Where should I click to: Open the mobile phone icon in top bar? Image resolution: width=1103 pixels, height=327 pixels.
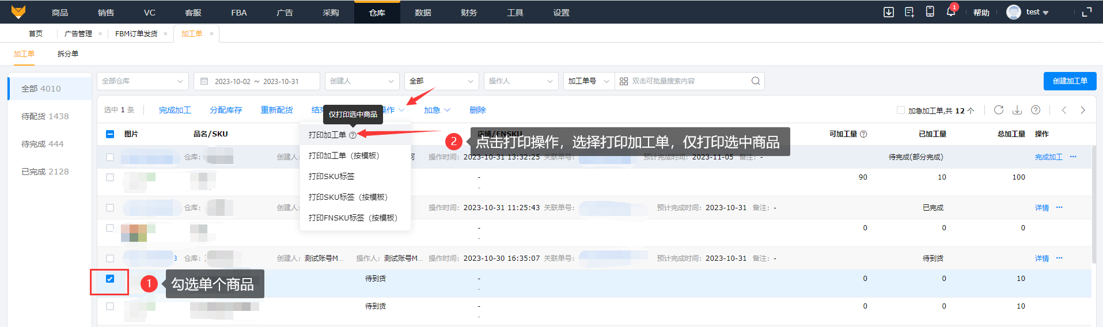pyautogui.click(x=930, y=12)
